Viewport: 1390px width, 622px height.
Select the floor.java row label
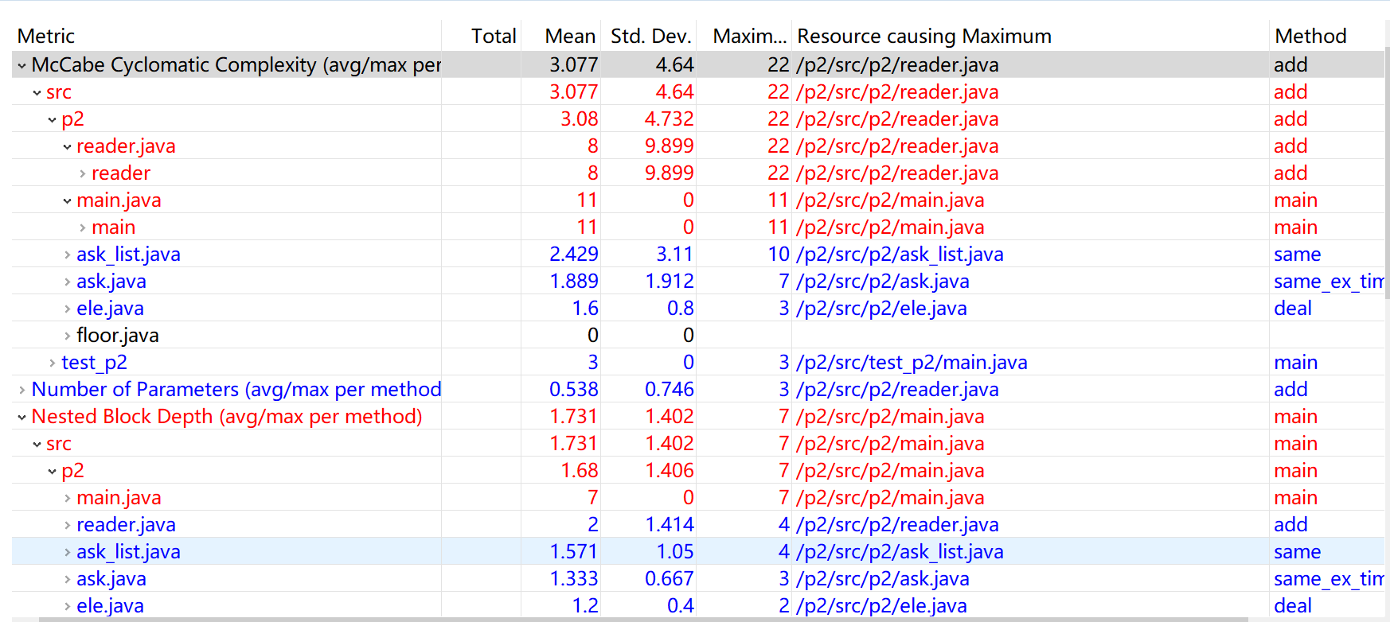[x=117, y=336]
